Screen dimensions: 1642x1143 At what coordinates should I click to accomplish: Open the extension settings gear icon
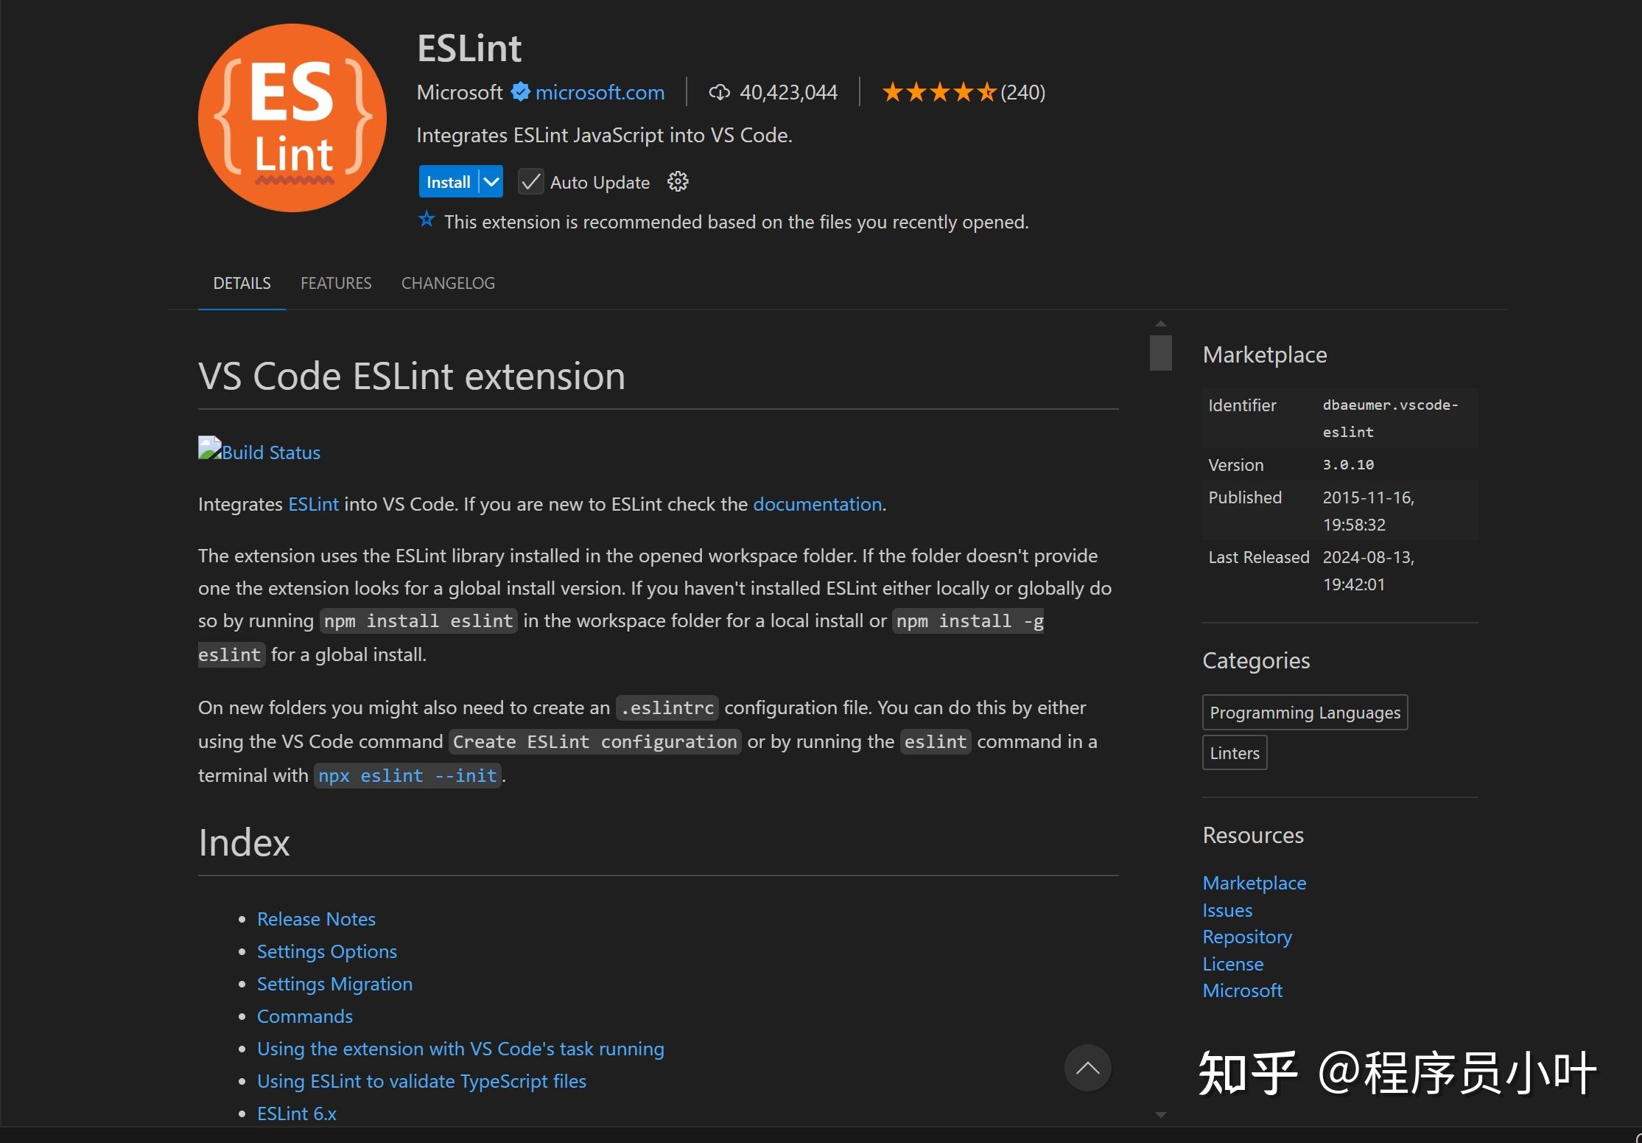[x=678, y=182]
